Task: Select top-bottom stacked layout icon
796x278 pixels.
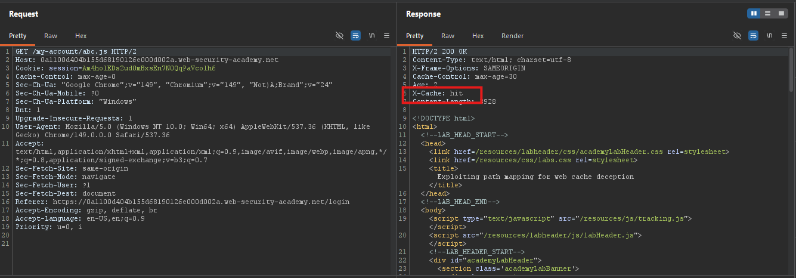Action: pos(766,13)
